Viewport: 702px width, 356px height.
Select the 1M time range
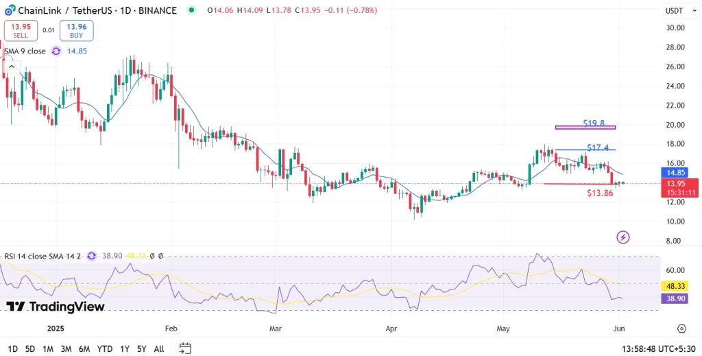pos(48,349)
